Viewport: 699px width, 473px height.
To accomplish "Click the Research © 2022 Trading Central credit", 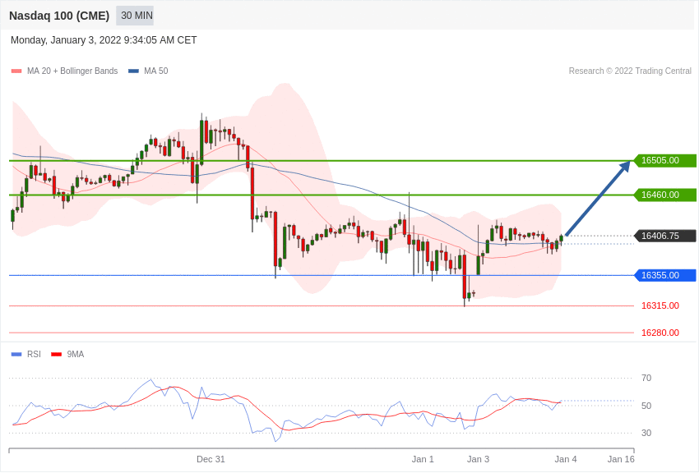I will click(630, 71).
